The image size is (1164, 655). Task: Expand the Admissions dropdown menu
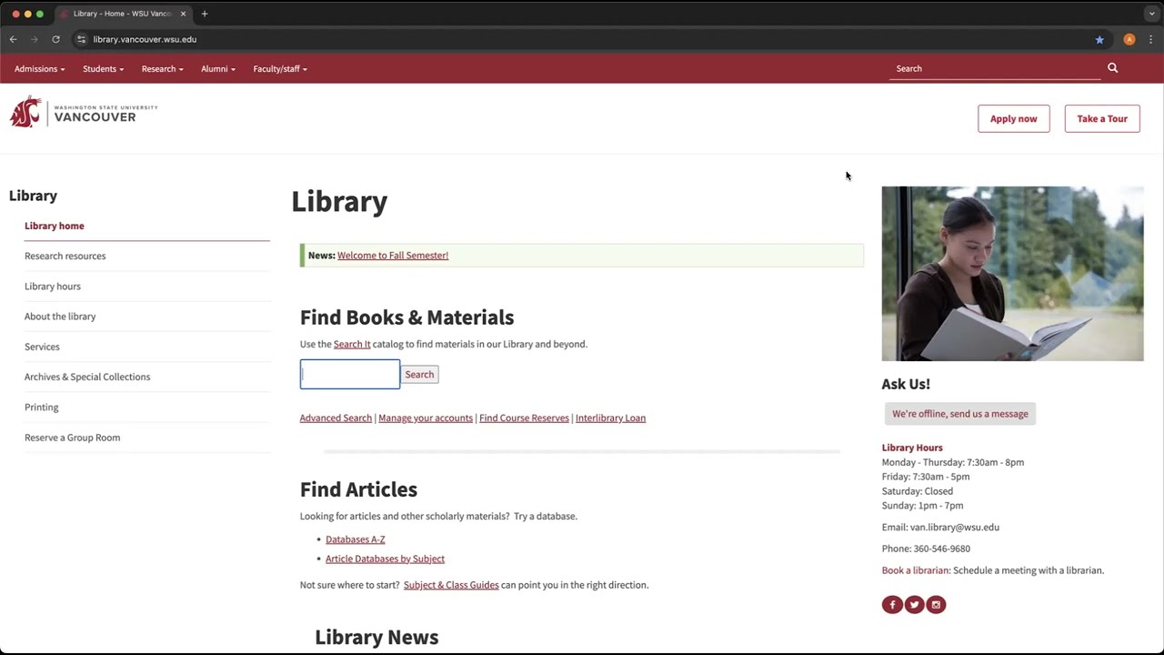(39, 69)
